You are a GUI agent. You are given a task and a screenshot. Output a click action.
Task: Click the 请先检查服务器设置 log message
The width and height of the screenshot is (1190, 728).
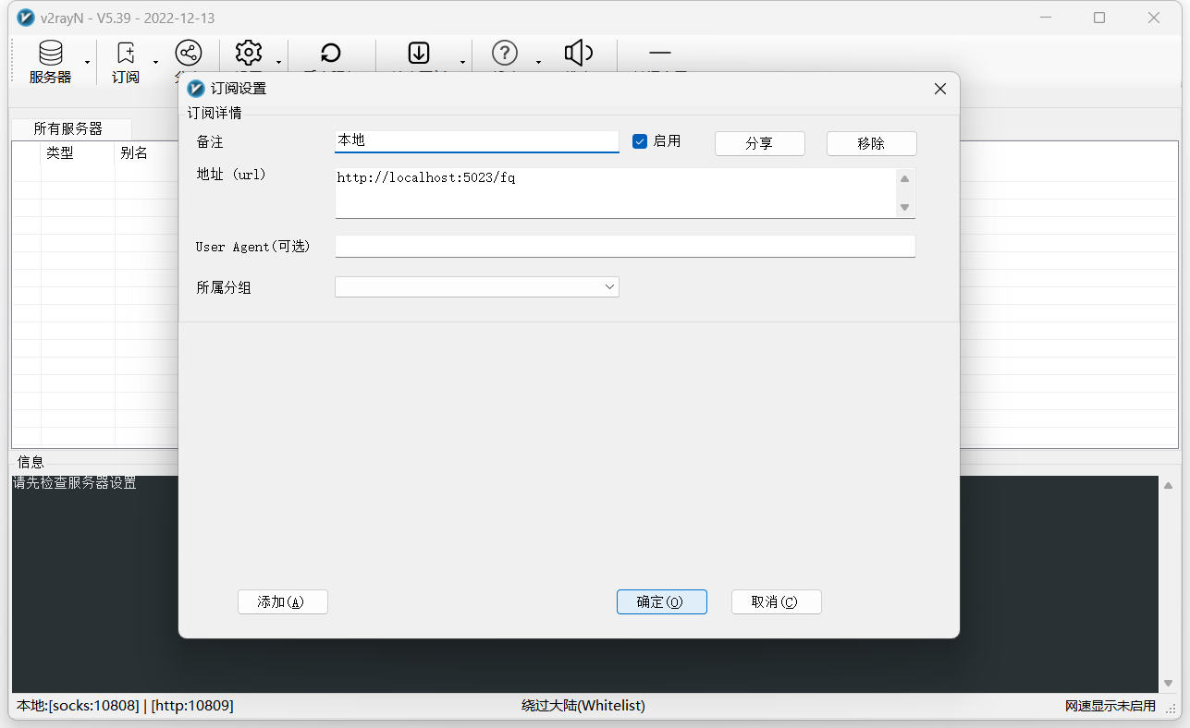tap(75, 483)
